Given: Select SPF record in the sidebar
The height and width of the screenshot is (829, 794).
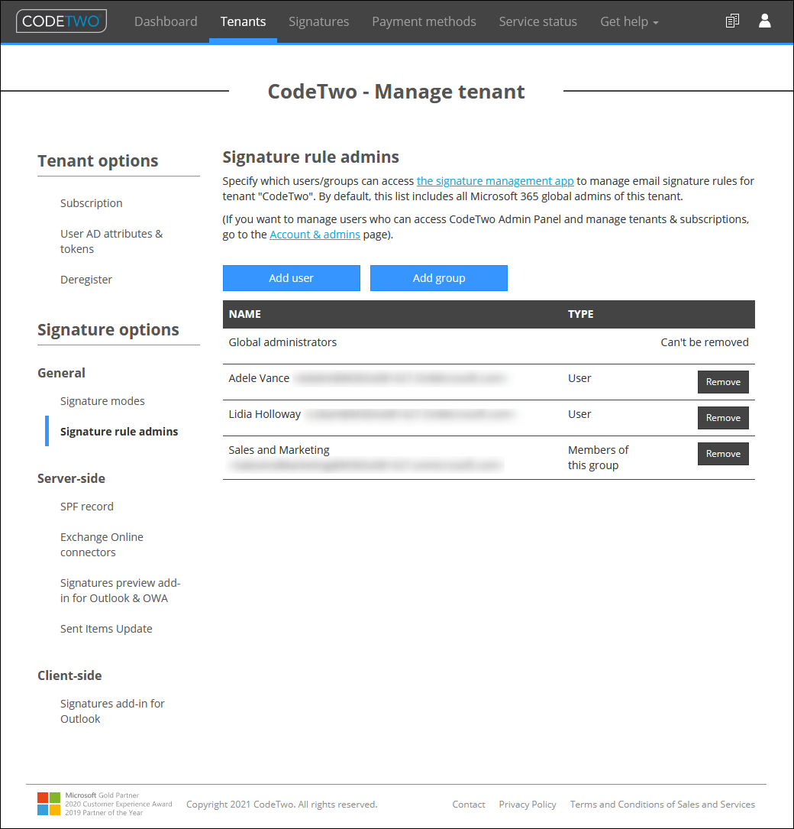Looking at the screenshot, I should [86, 506].
